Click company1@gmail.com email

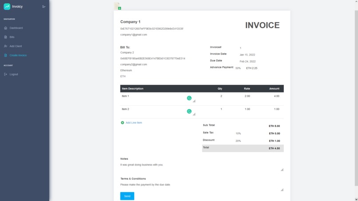(x=134, y=35)
